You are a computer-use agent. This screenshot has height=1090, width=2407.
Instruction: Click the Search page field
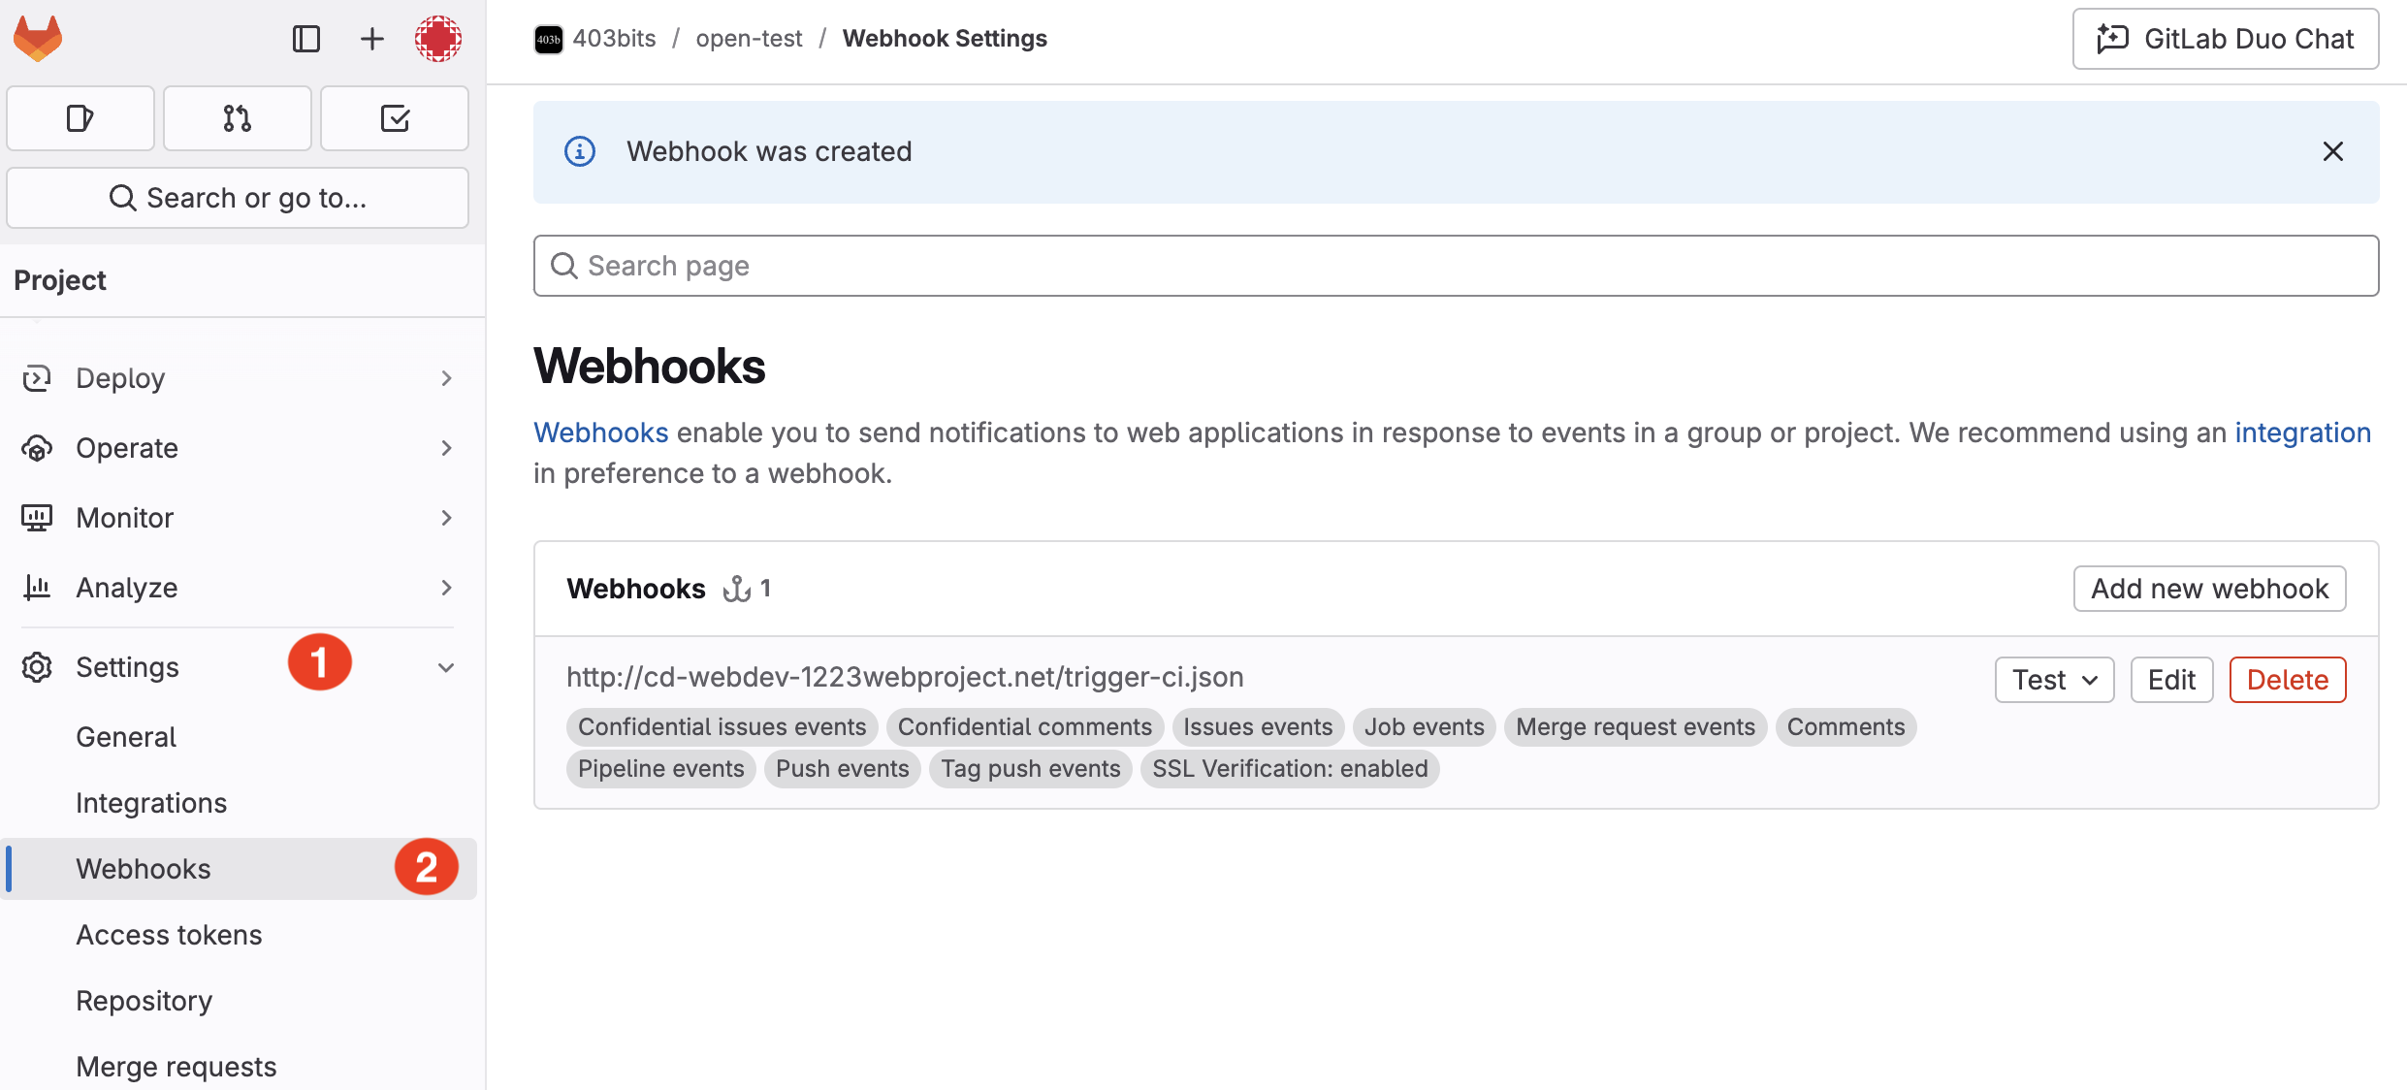coord(1456,266)
